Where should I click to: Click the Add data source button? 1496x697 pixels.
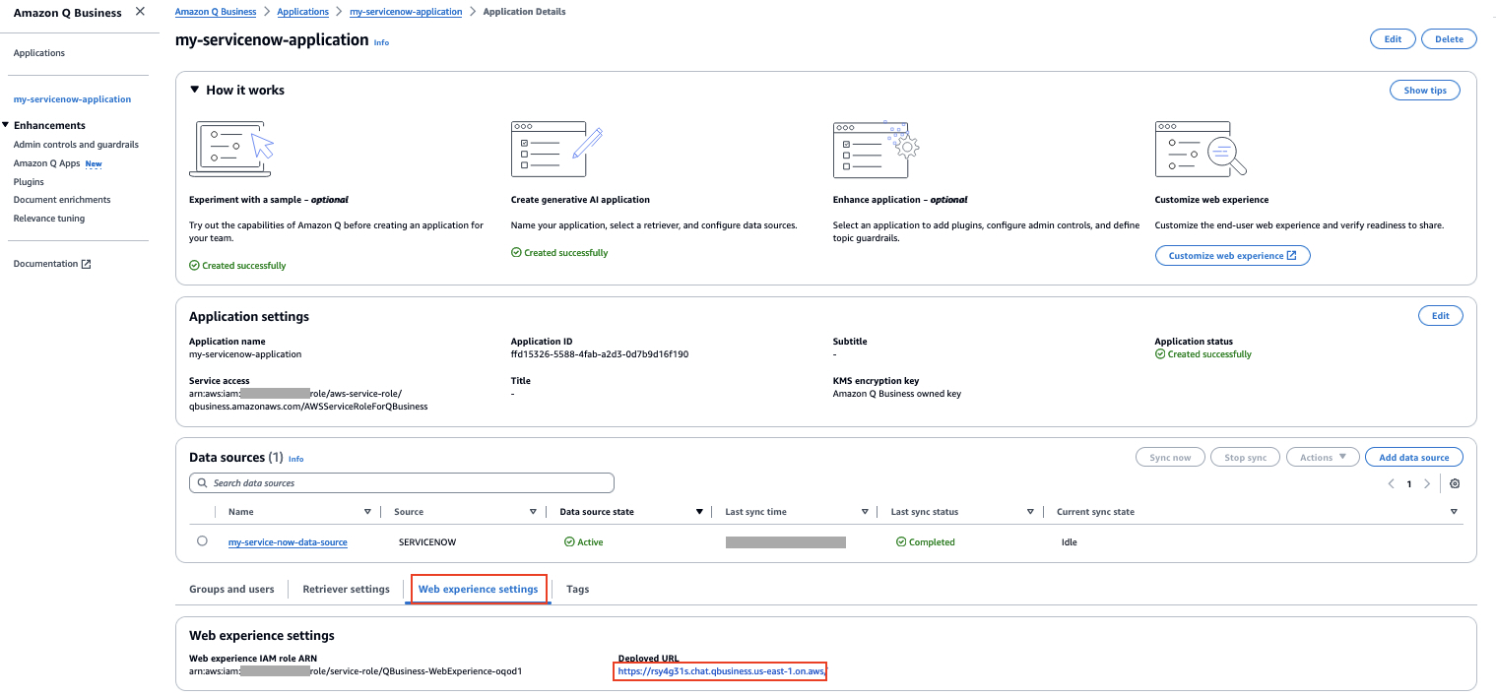coord(1413,457)
